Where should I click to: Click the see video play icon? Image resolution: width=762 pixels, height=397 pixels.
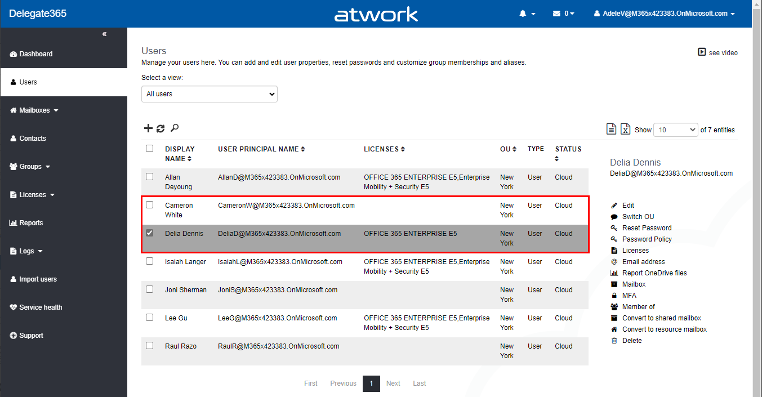pos(702,52)
